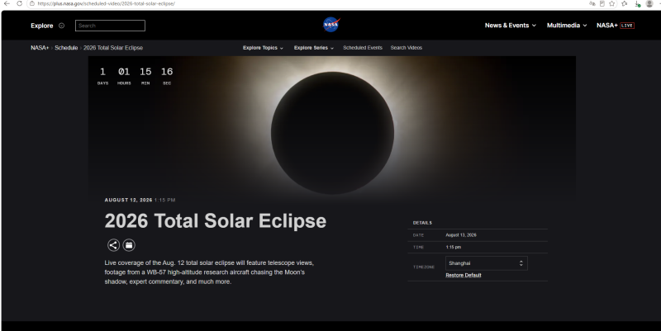
Task: Click the browser address bar URL
Action: coord(106,3)
